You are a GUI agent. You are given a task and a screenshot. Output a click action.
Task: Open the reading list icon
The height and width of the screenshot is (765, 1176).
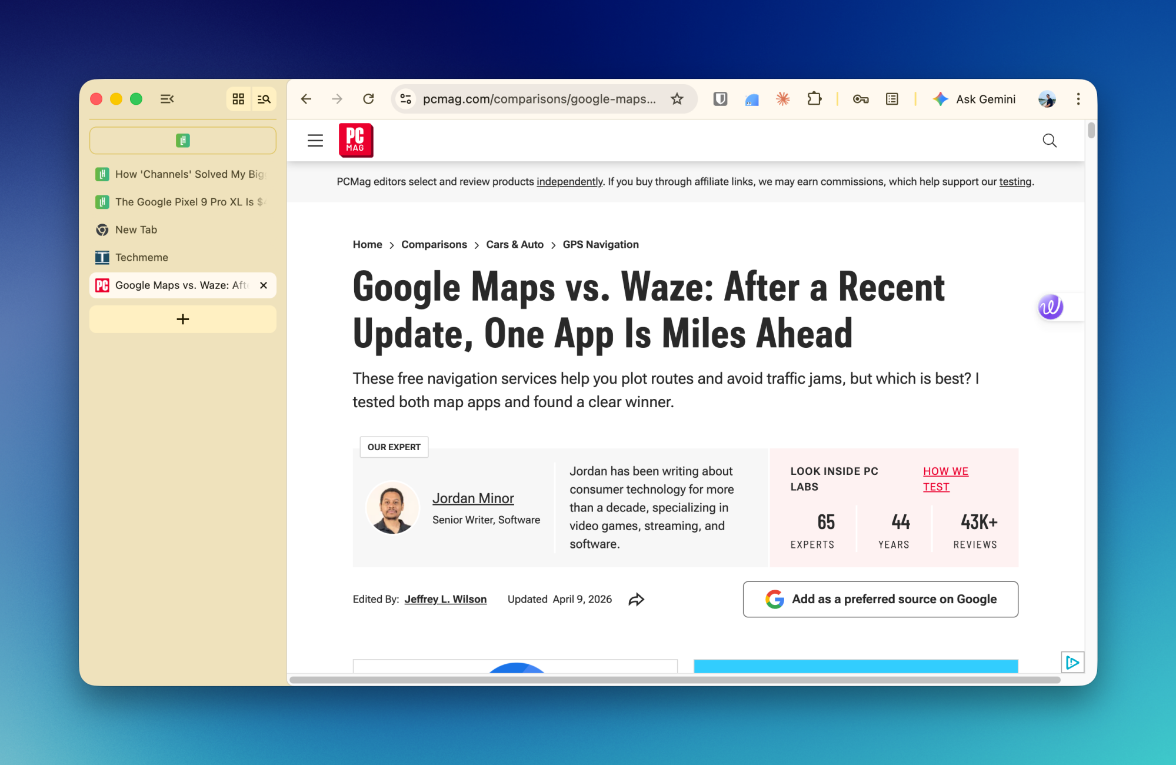point(892,99)
